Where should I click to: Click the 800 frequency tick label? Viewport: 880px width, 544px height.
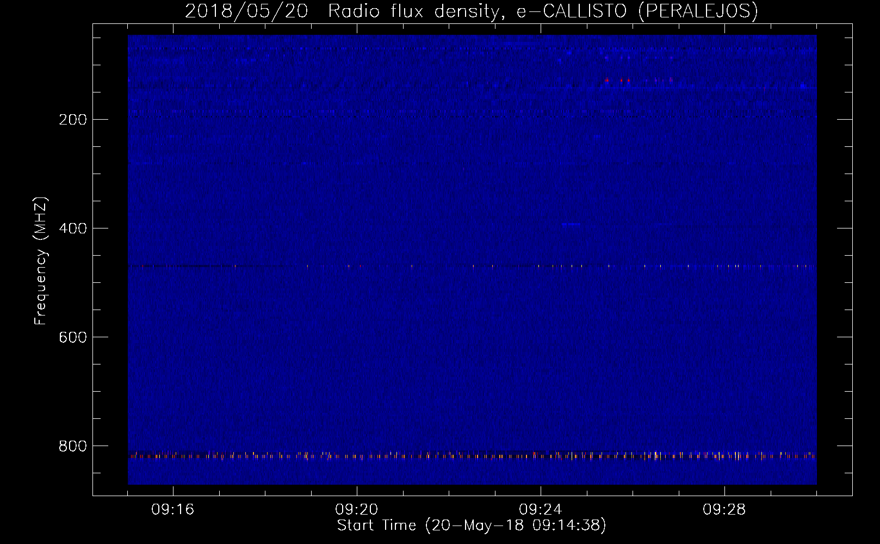[x=72, y=446]
